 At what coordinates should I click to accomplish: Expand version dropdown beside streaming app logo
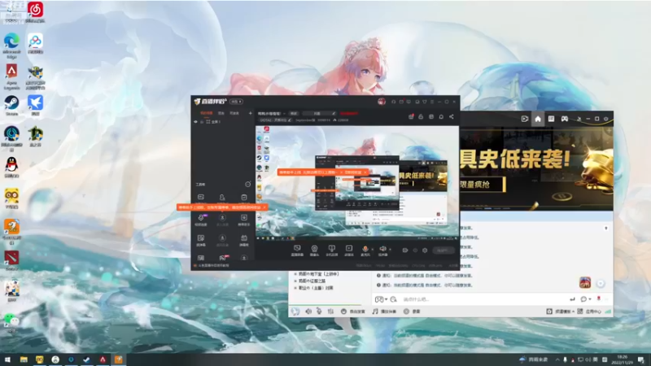click(237, 102)
